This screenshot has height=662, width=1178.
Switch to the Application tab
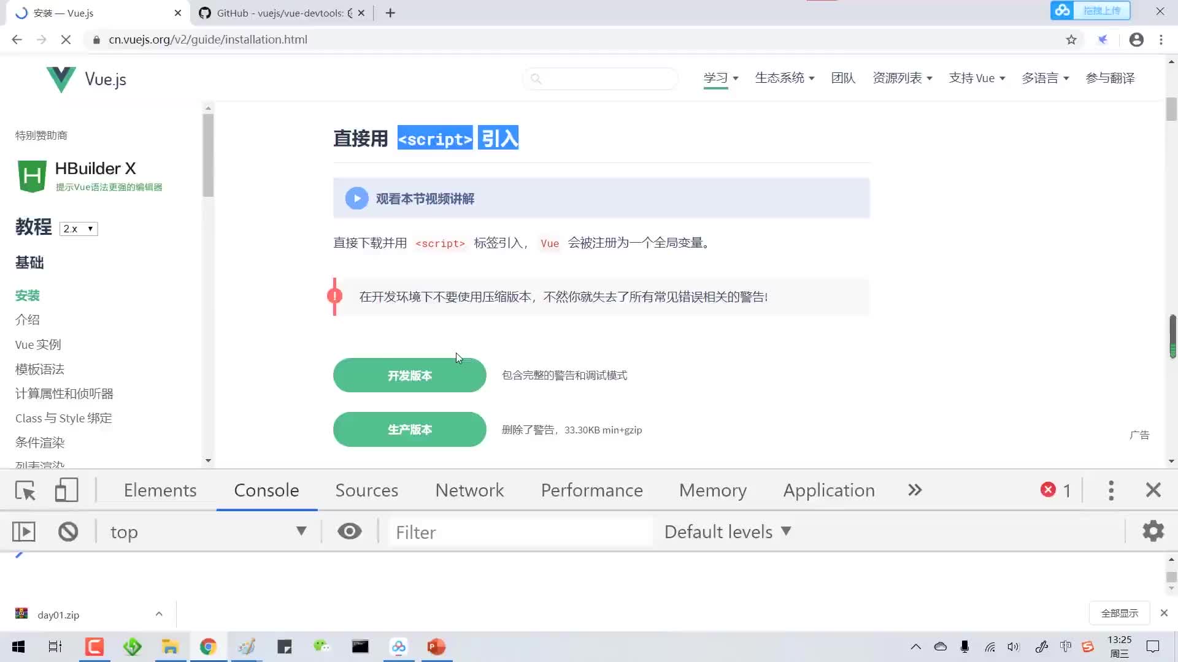(829, 490)
